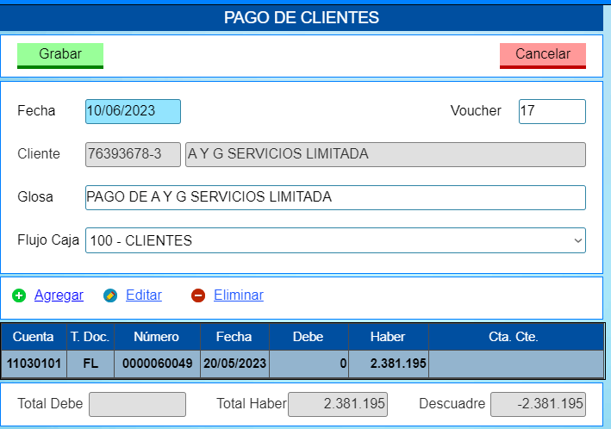The width and height of the screenshot is (611, 429).
Task: Click the Grabar button
Action: tap(60, 56)
